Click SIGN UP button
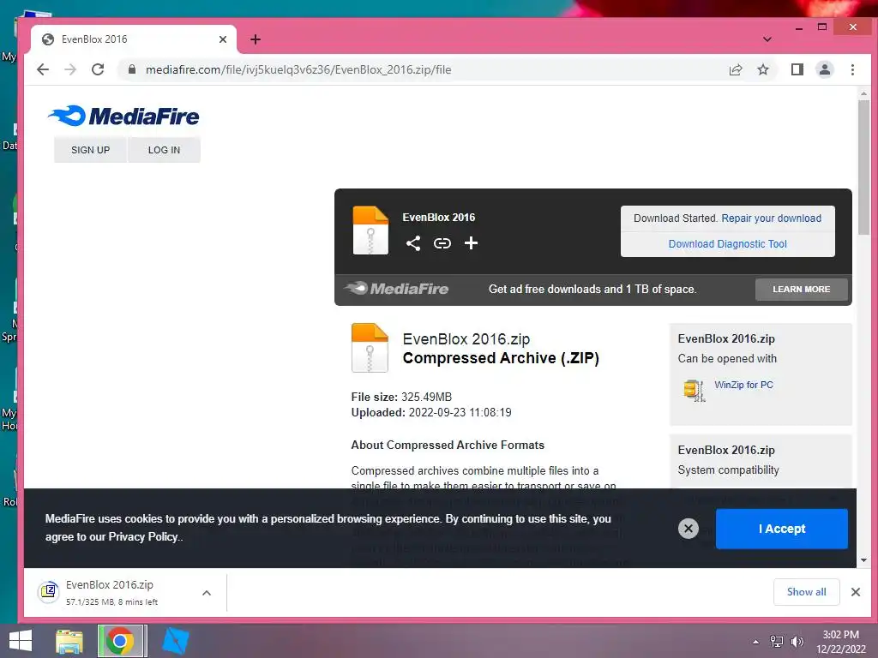 point(90,150)
